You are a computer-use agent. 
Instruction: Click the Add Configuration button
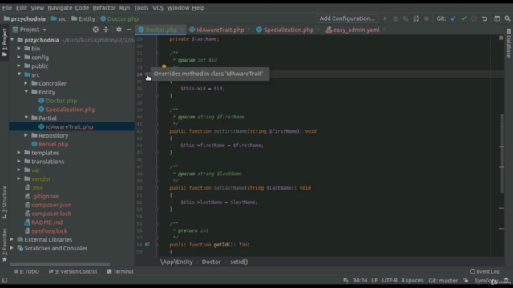pyautogui.click(x=347, y=18)
